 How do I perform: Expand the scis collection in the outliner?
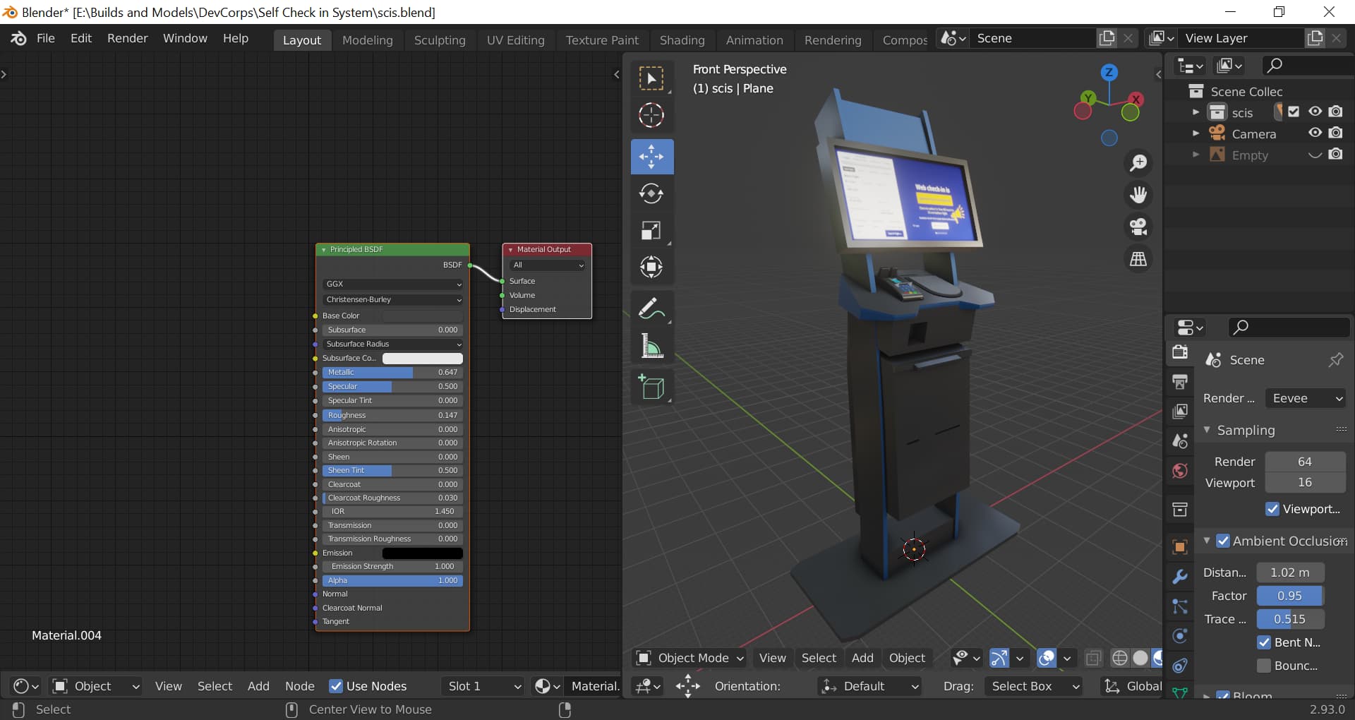coord(1196,112)
